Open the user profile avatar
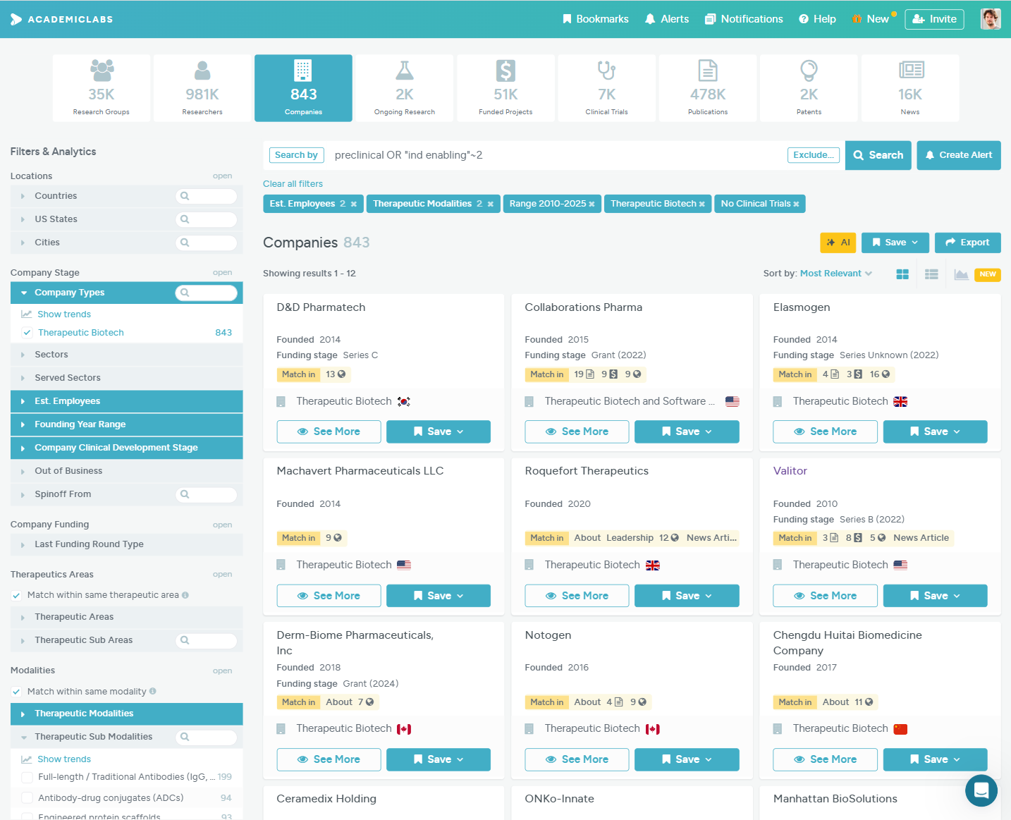Screen dimensions: 1011x820 click(x=991, y=19)
